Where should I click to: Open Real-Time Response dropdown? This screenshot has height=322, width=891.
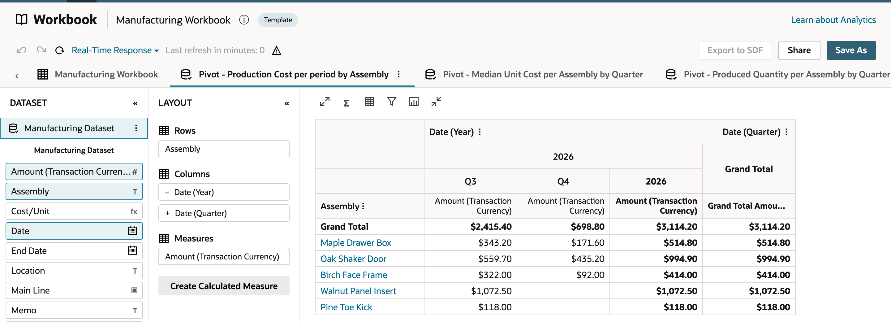[x=115, y=50]
